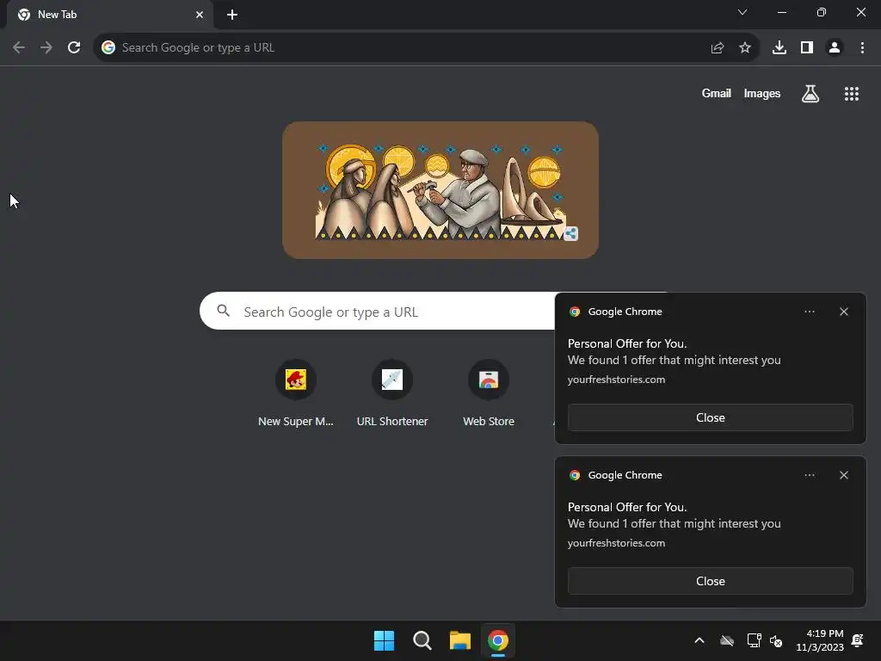881x661 pixels.
Task: Open Search Labs flask icon
Action: [810, 93]
